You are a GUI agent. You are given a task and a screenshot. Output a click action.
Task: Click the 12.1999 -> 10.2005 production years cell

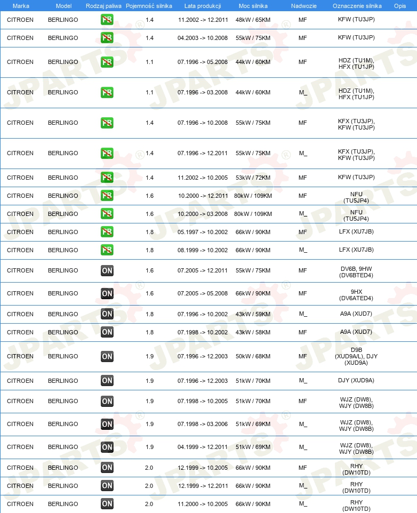(203, 468)
